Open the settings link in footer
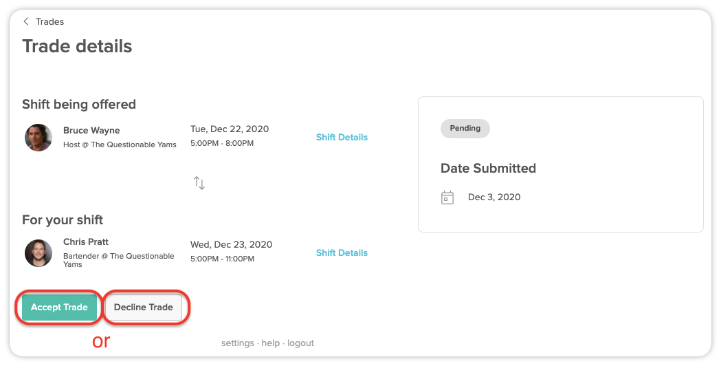Viewport: 721px width, 366px height. [x=237, y=343]
